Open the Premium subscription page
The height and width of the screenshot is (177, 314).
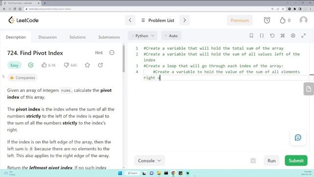[239, 20]
